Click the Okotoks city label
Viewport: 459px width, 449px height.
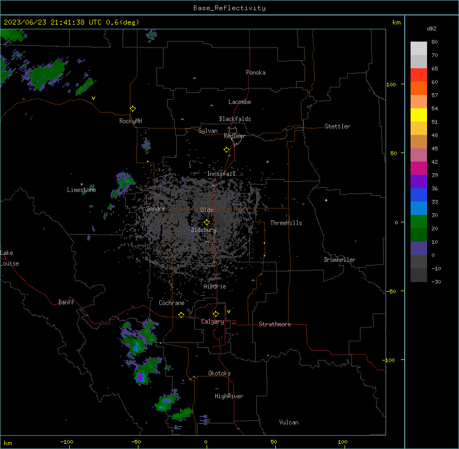click(219, 373)
